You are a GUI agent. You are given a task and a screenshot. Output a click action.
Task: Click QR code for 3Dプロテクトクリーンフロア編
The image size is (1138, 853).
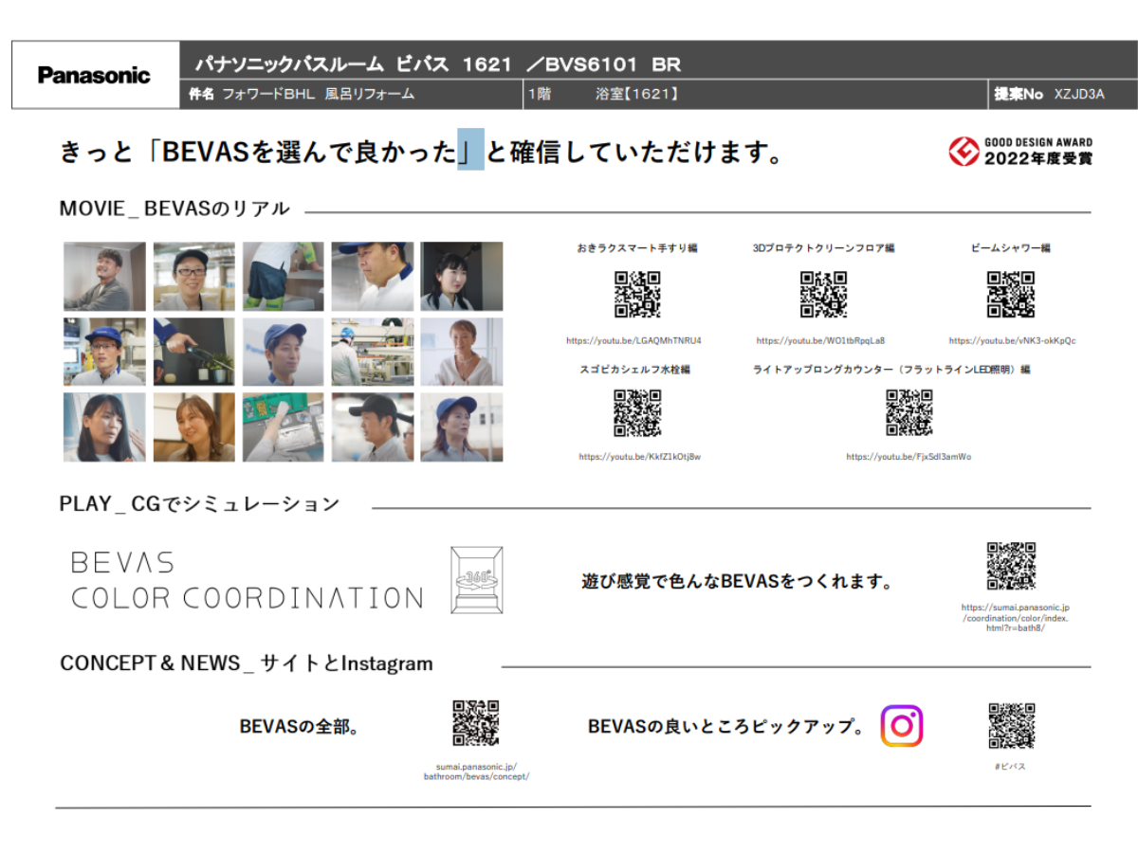823,295
